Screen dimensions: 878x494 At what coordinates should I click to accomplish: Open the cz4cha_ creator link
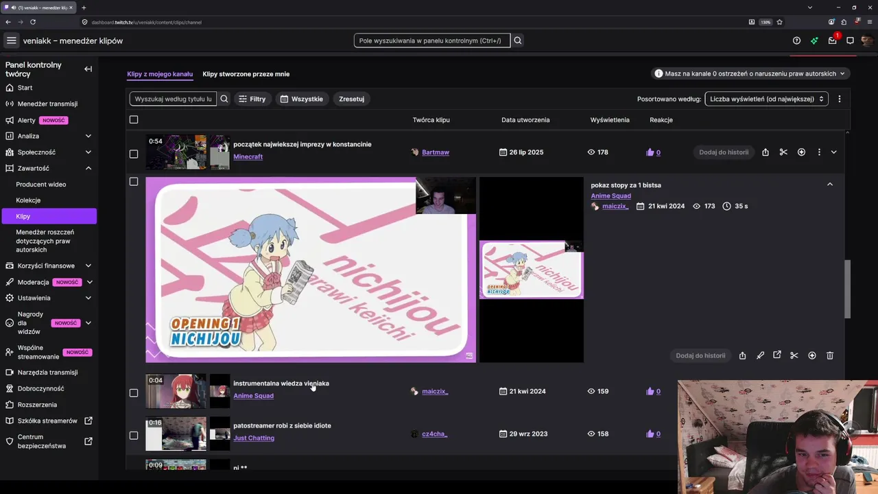435,434
